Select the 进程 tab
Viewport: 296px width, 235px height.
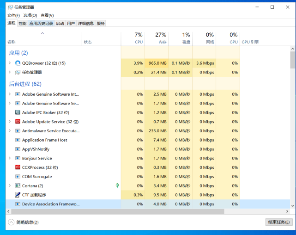pyautogui.click(x=12, y=23)
